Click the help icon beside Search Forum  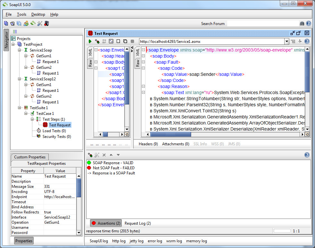tap(309, 23)
